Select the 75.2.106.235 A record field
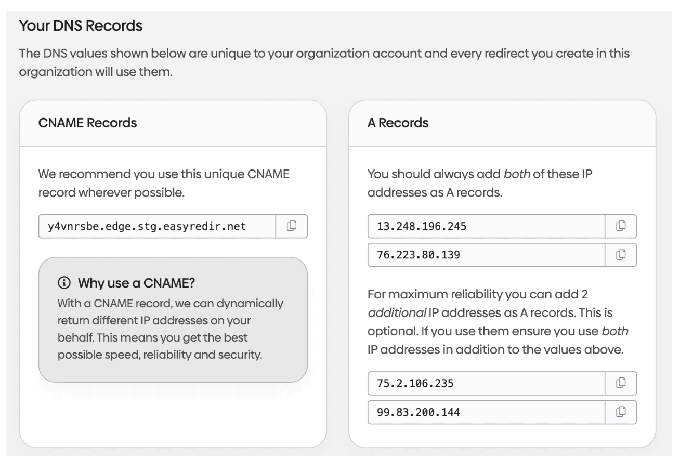Viewport: 680px width, 470px height. point(487,384)
